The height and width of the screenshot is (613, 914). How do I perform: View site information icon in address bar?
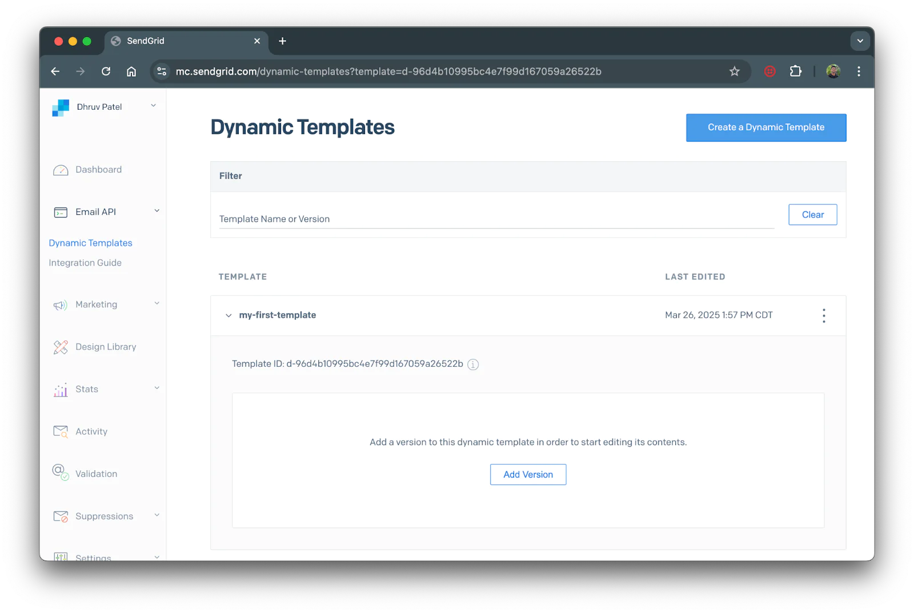coord(162,71)
